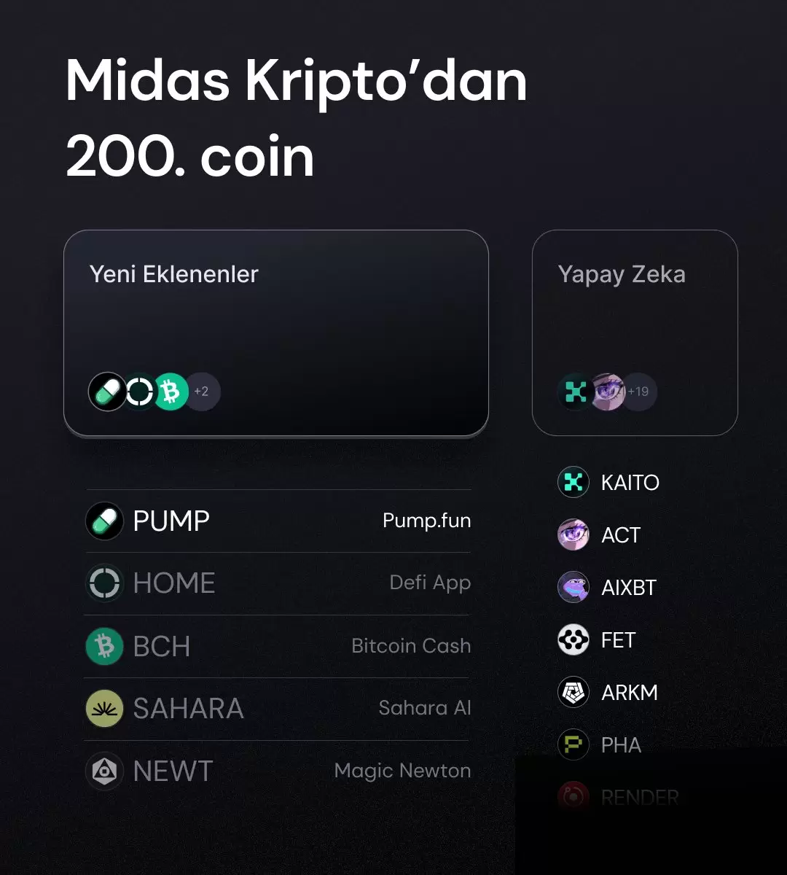
Task: Expand the +19 more coins badge
Action: click(638, 392)
